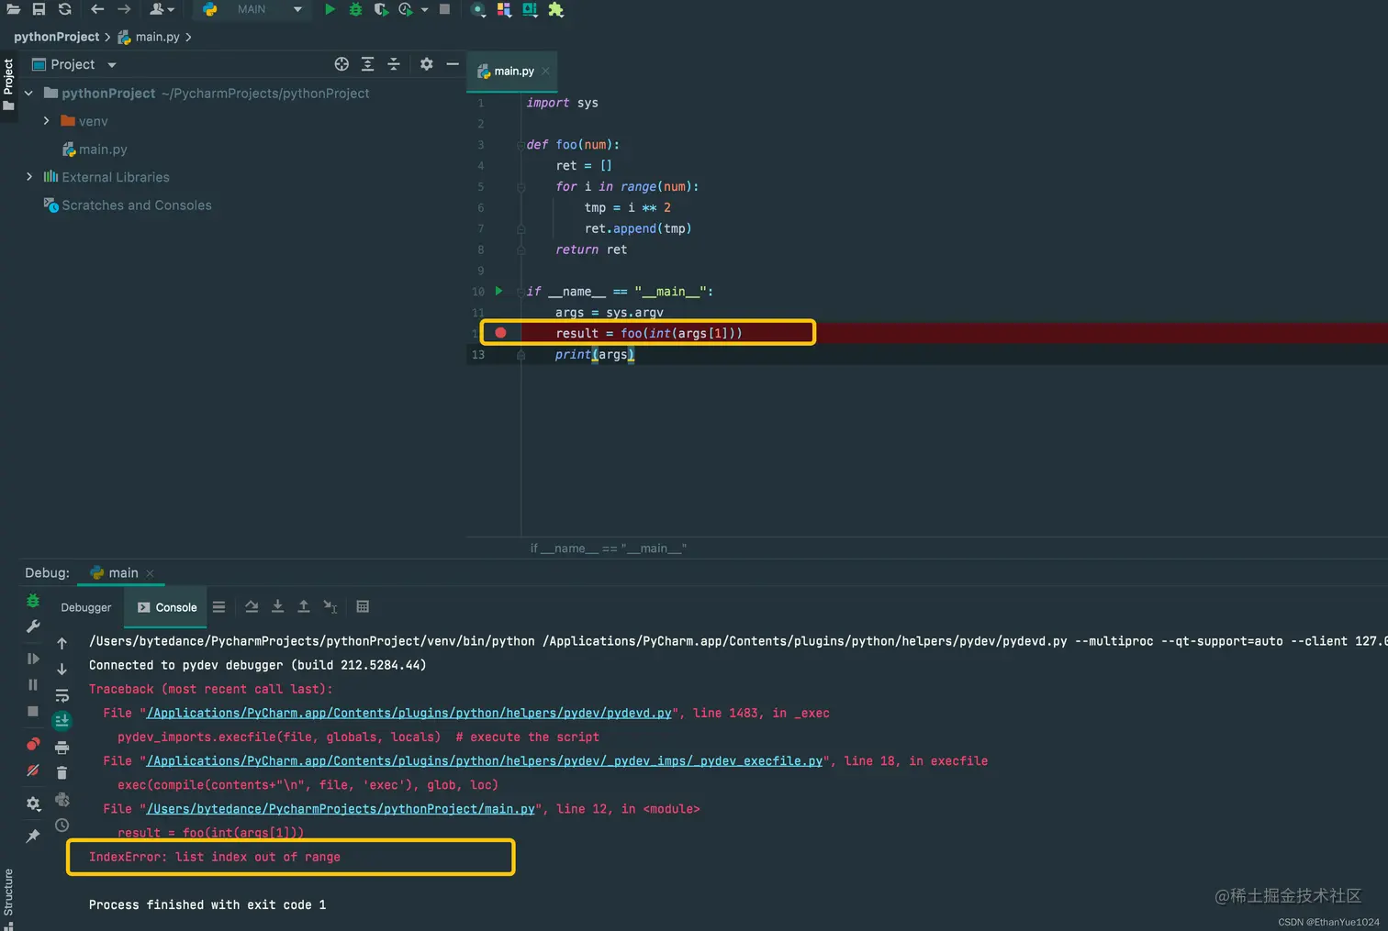Expand the venv folder
The width and height of the screenshot is (1388, 931).
(46, 121)
